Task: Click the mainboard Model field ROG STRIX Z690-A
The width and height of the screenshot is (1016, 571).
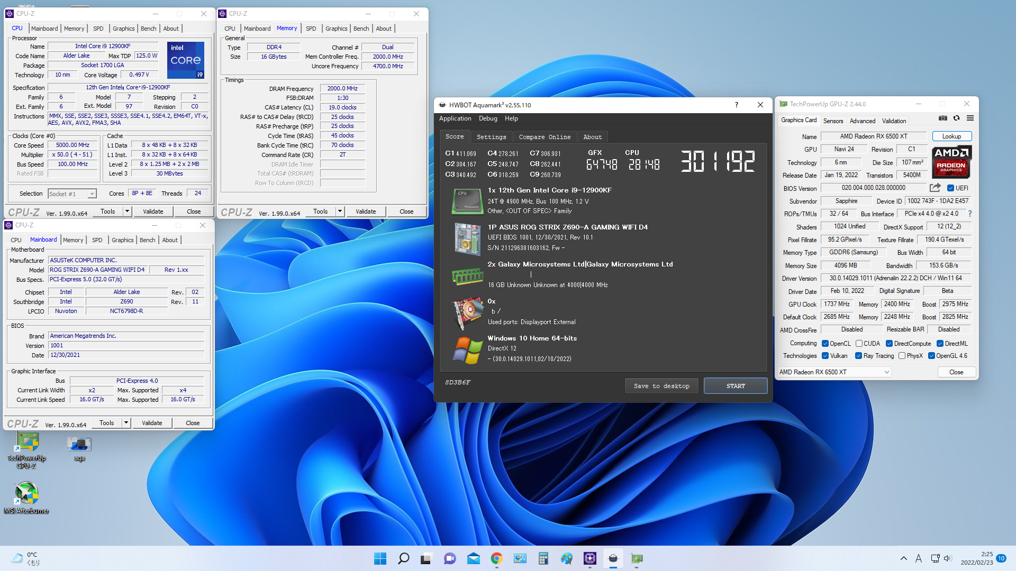Action: click(97, 270)
